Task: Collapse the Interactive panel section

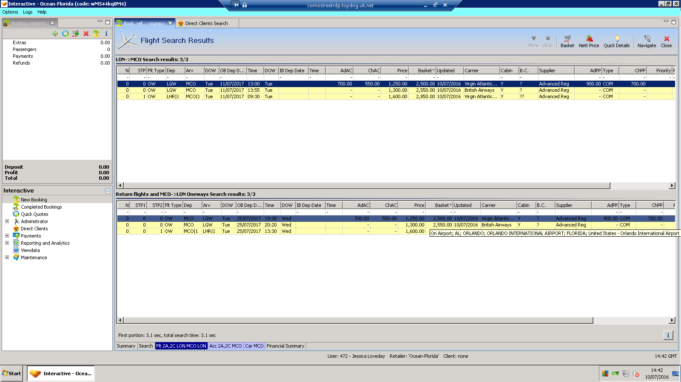Action: click(108, 191)
